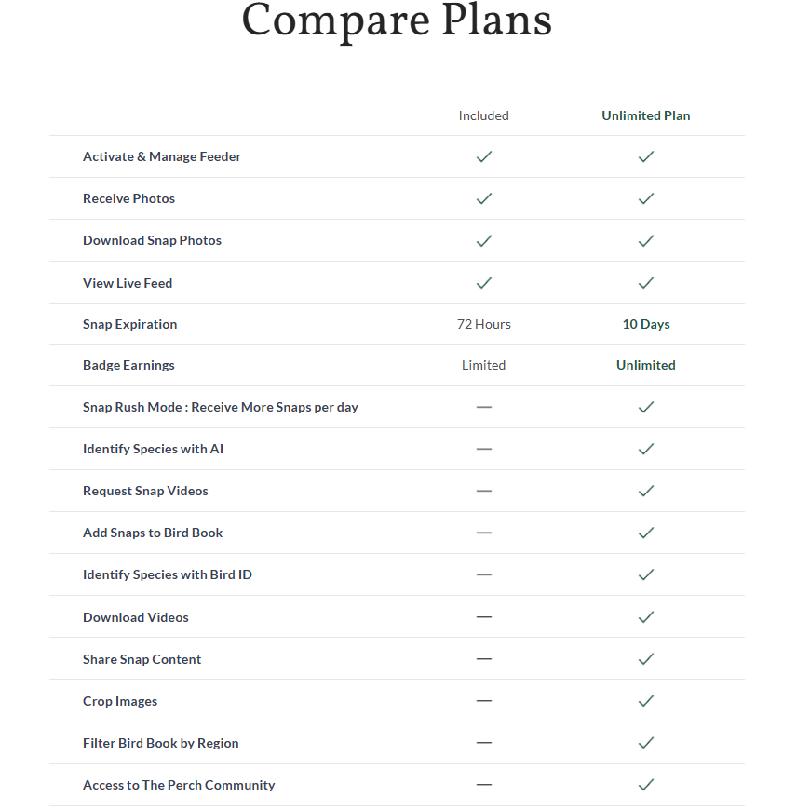Click the Unlimited checkmark for Identify Species with AI

pyautogui.click(x=646, y=449)
